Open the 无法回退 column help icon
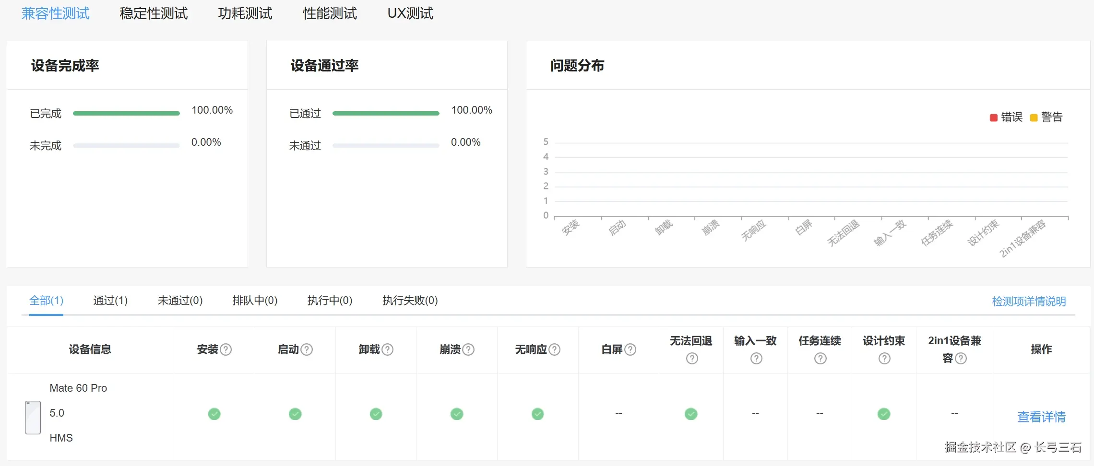Screen dimensions: 1094x466 tap(691, 358)
